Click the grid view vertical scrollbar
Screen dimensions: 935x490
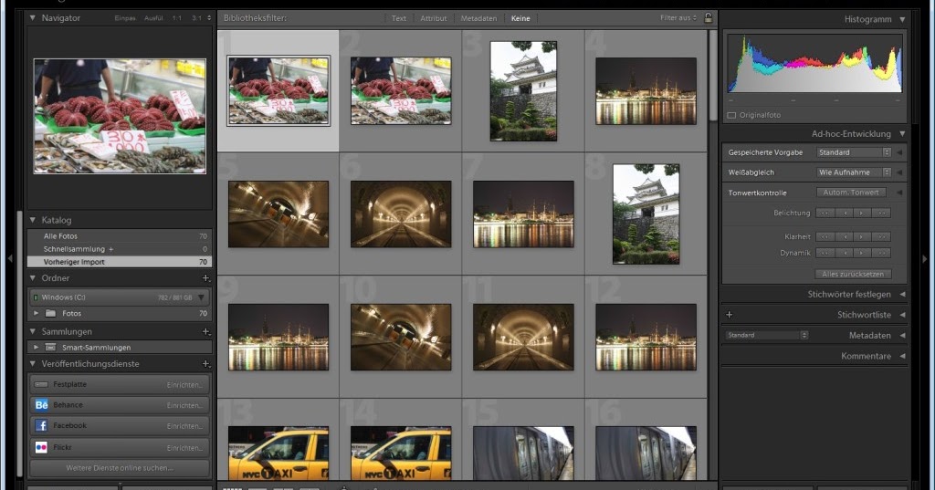(712, 75)
